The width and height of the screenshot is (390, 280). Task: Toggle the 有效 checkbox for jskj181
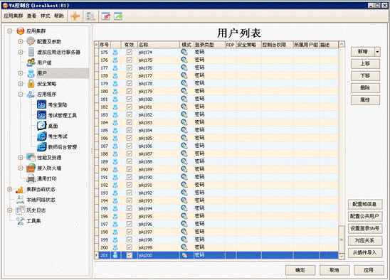pyautogui.click(x=130, y=107)
